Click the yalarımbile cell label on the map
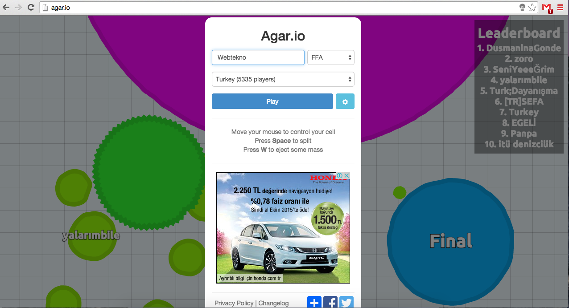This screenshot has height=308, width=569. point(91,235)
